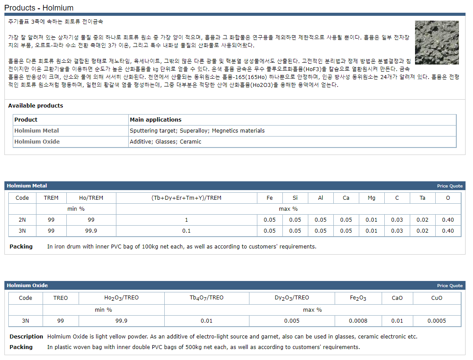The image size is (473, 360).
Task: Click the 'Packing' label under Holmium Metal
Action: (x=21, y=246)
